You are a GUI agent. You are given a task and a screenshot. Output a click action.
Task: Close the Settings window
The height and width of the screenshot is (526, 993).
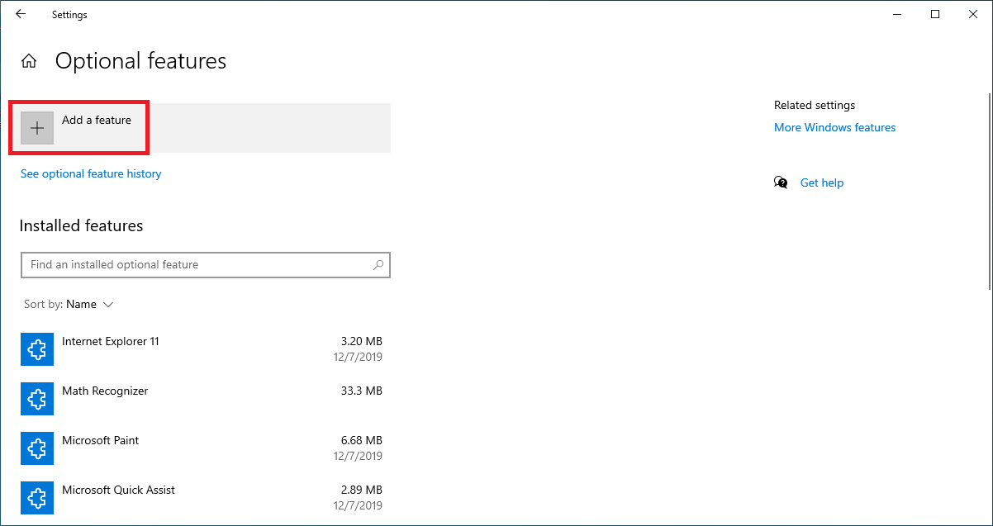[972, 14]
